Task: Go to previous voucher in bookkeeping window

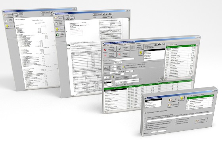Action: coord(159,44)
